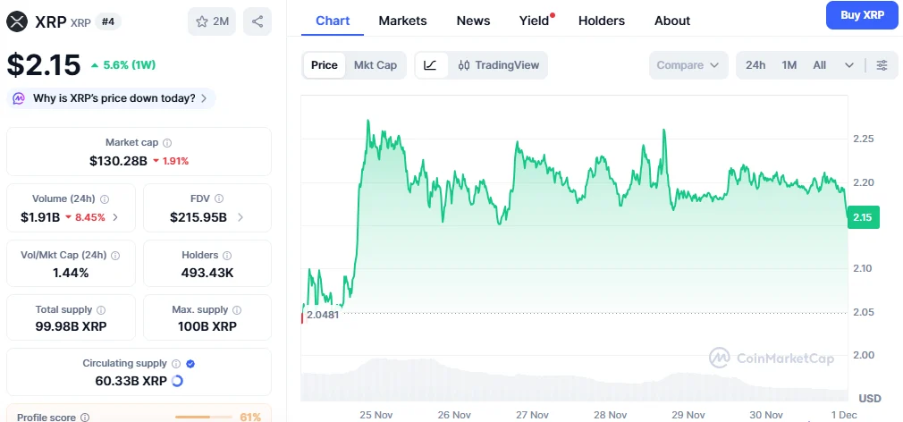
Task: Switch to TradingView chart mode
Action: pyautogui.click(x=499, y=65)
